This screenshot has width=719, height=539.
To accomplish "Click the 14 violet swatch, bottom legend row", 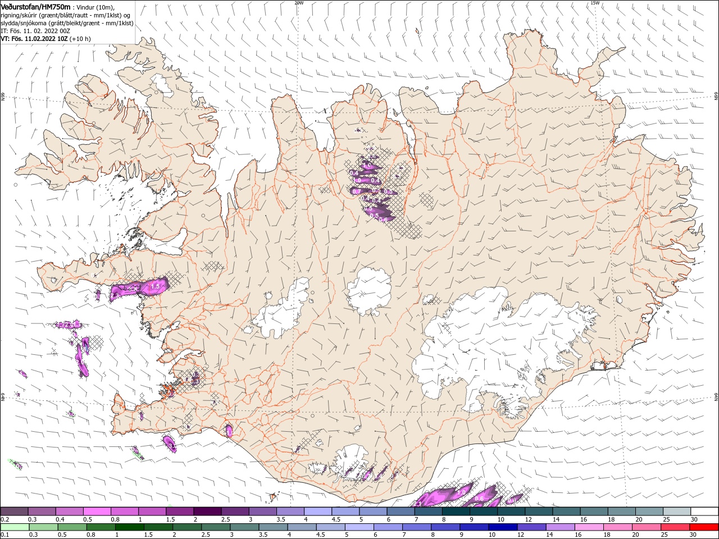I will (x=560, y=527).
